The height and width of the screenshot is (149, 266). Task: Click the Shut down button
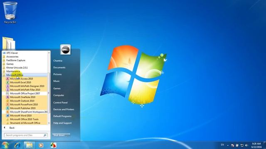coord(59,135)
